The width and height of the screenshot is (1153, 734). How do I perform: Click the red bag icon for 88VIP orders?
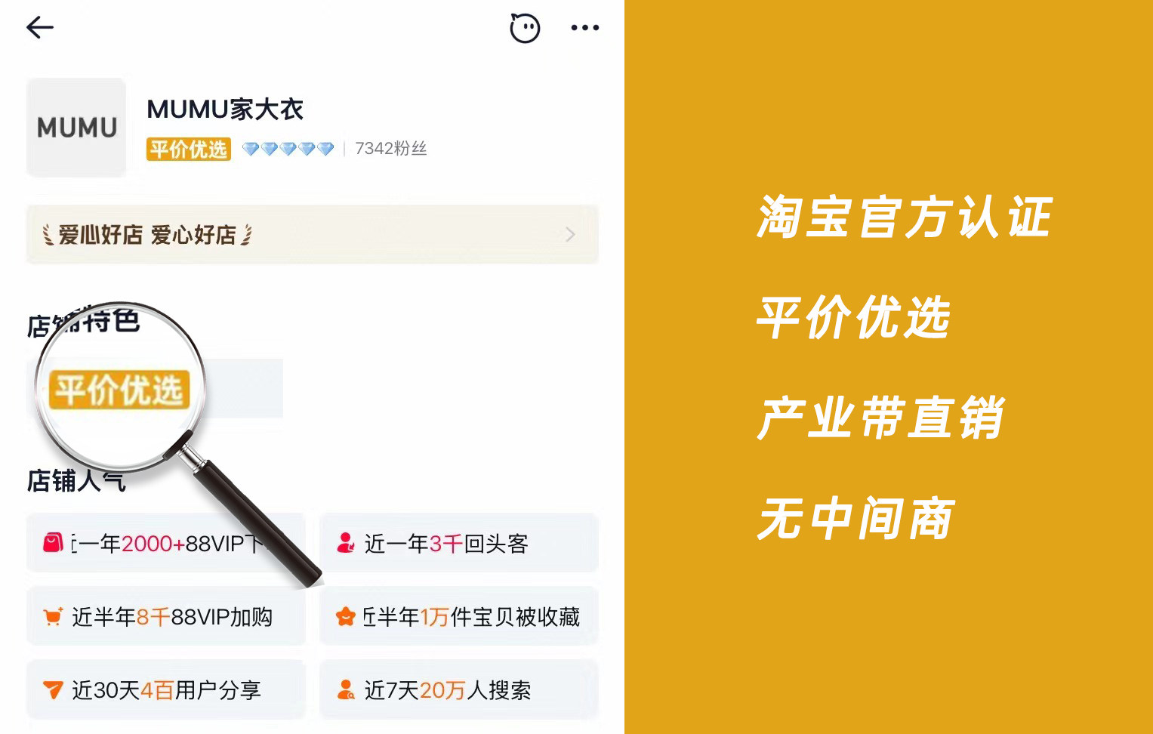click(x=53, y=542)
